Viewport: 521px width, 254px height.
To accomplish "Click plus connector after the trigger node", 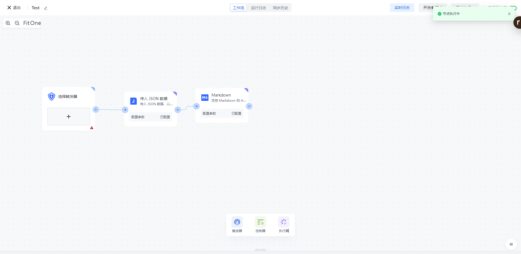I will (96, 110).
